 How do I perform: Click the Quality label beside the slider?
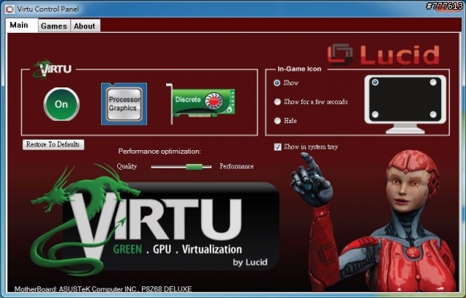click(x=127, y=166)
